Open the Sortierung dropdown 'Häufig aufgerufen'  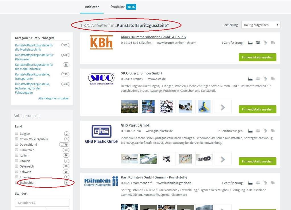[261, 25]
